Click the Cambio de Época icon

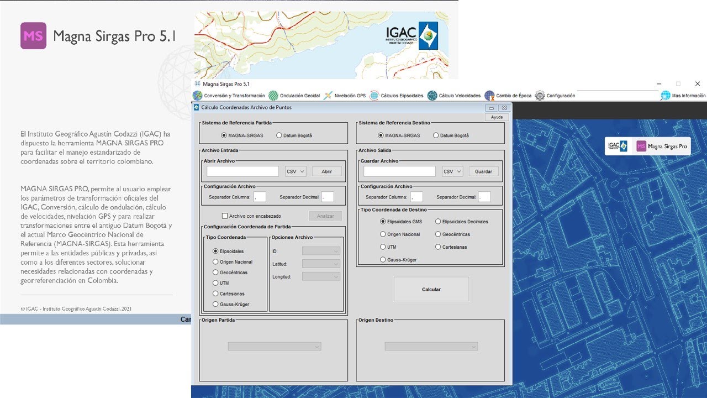coord(489,96)
